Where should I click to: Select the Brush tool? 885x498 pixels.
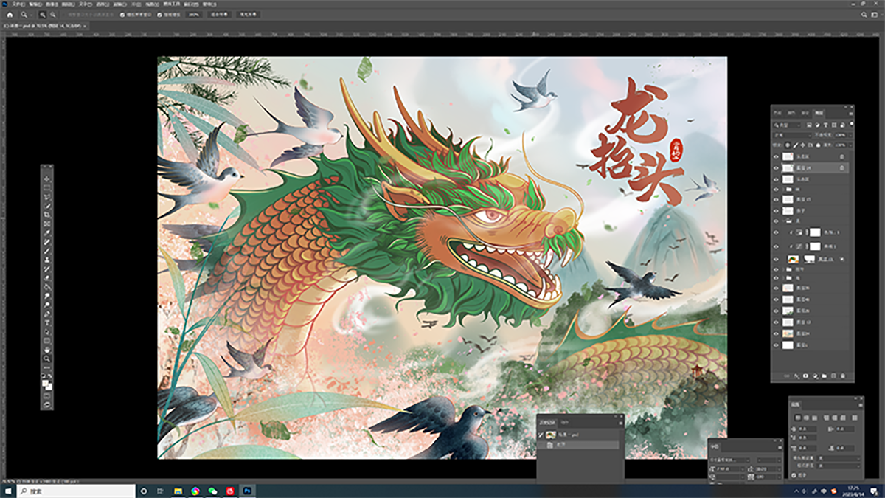click(46, 250)
